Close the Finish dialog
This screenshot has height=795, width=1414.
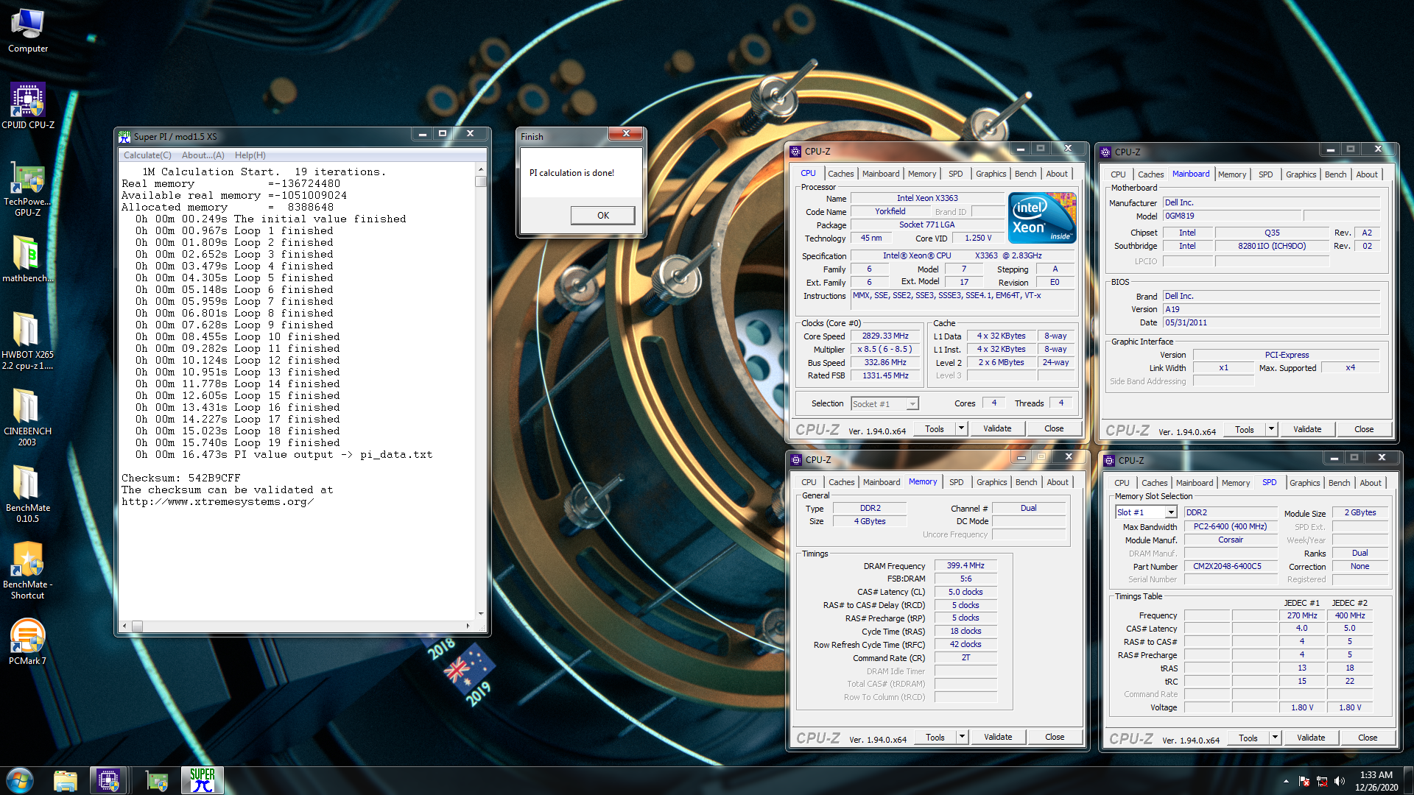pos(626,134)
